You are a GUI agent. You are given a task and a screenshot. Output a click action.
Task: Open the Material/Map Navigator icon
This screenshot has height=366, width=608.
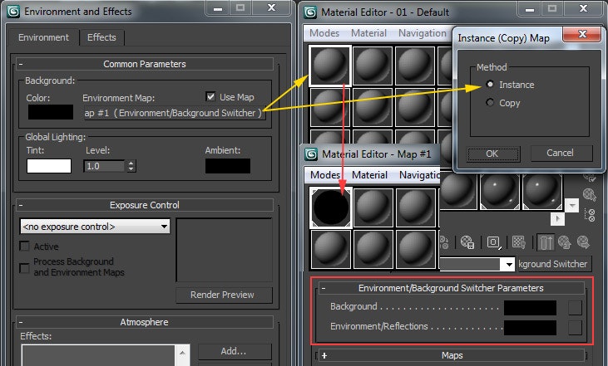[x=590, y=215]
